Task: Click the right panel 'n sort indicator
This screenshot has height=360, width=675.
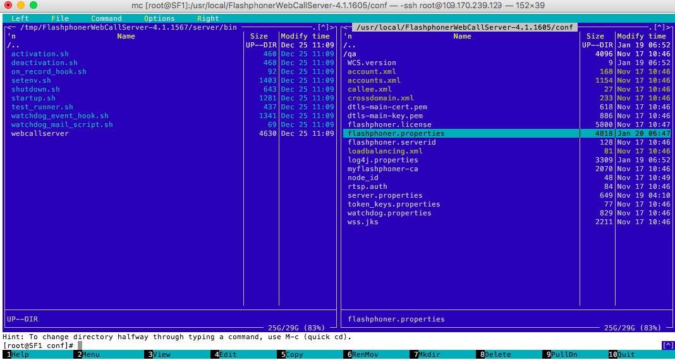Action: 348,37
